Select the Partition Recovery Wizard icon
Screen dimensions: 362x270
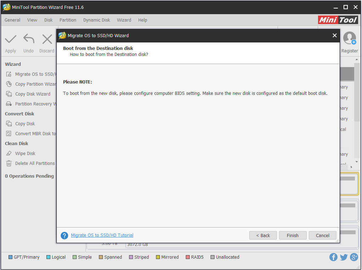coord(8,104)
